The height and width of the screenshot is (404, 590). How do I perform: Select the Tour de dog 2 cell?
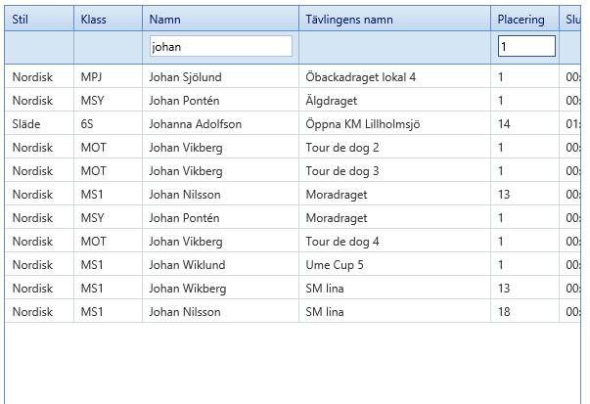(342, 148)
